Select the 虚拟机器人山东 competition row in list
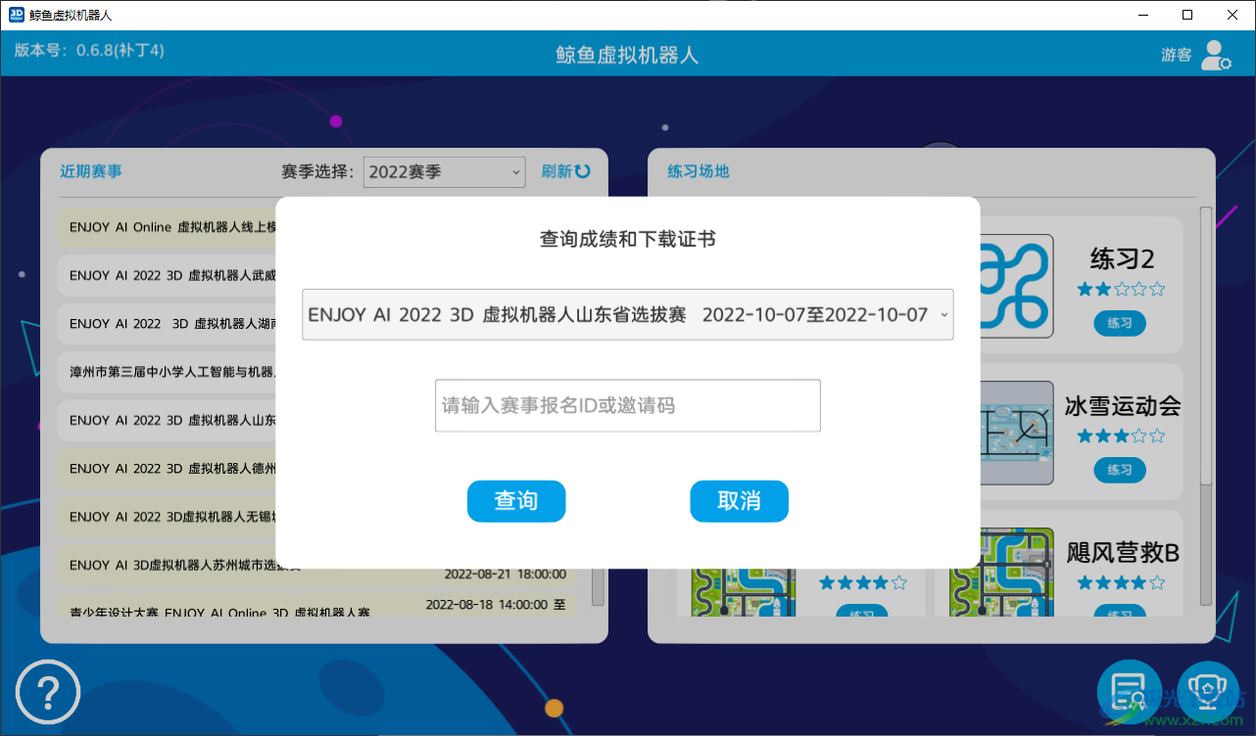 pyautogui.click(x=167, y=420)
